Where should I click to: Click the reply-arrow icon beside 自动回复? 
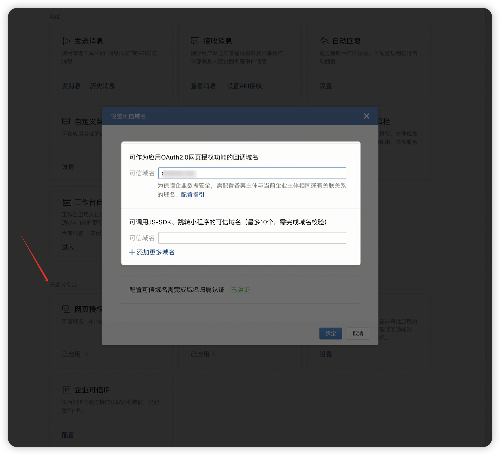324,41
